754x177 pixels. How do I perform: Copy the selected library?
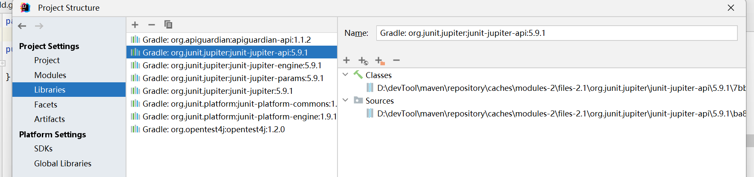click(168, 25)
